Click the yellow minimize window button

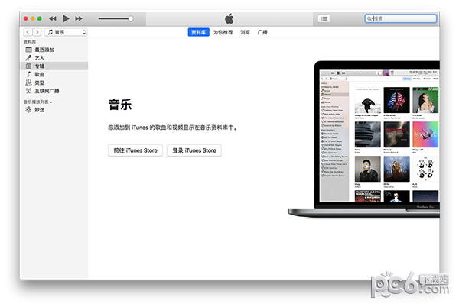tap(33, 18)
